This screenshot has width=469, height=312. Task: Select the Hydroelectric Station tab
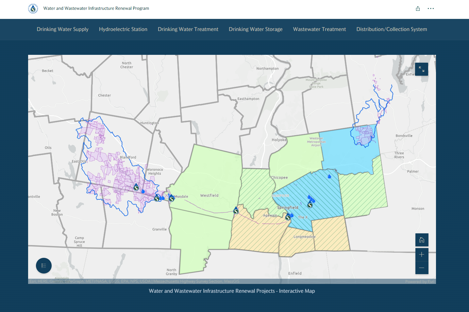(123, 29)
